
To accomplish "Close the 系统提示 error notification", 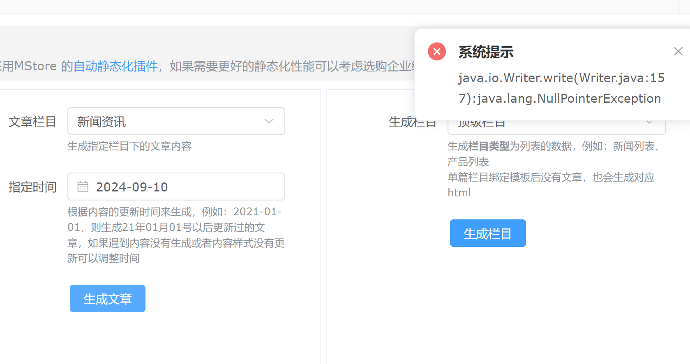I will [678, 51].
